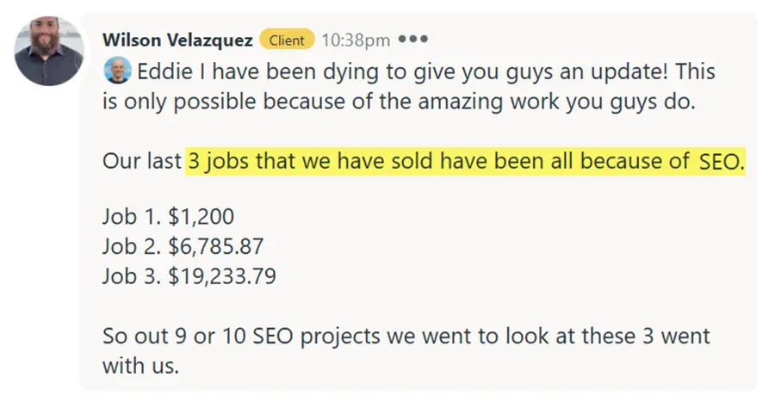Click the word 'SEO.' in highlighted line
Viewport: 775px width, 408px height.
click(721, 161)
